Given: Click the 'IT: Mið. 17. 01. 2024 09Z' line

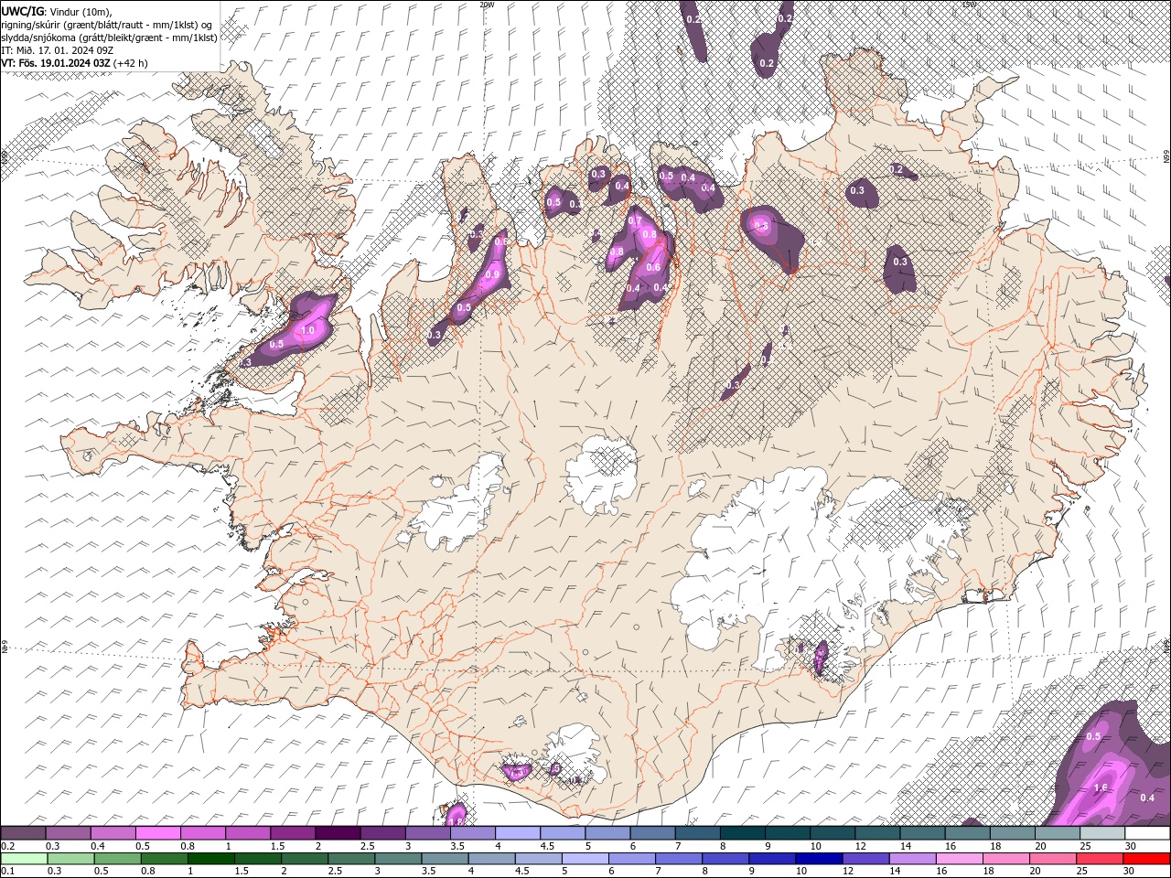Looking at the screenshot, I should [57, 50].
